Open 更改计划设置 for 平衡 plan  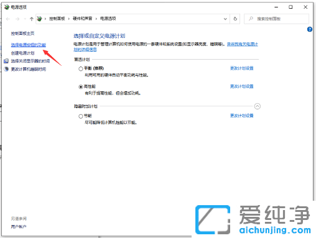(242, 68)
